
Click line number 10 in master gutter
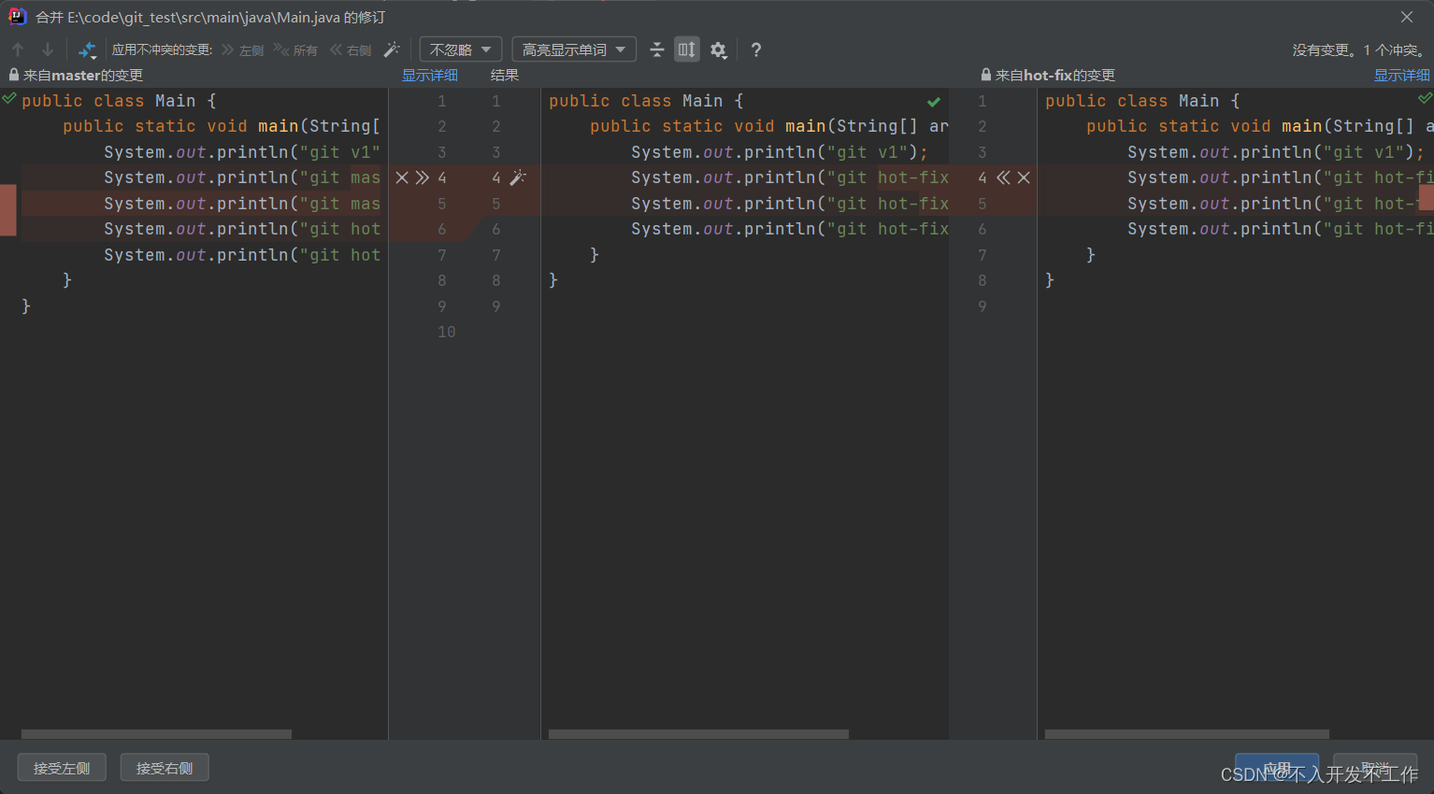tap(446, 332)
